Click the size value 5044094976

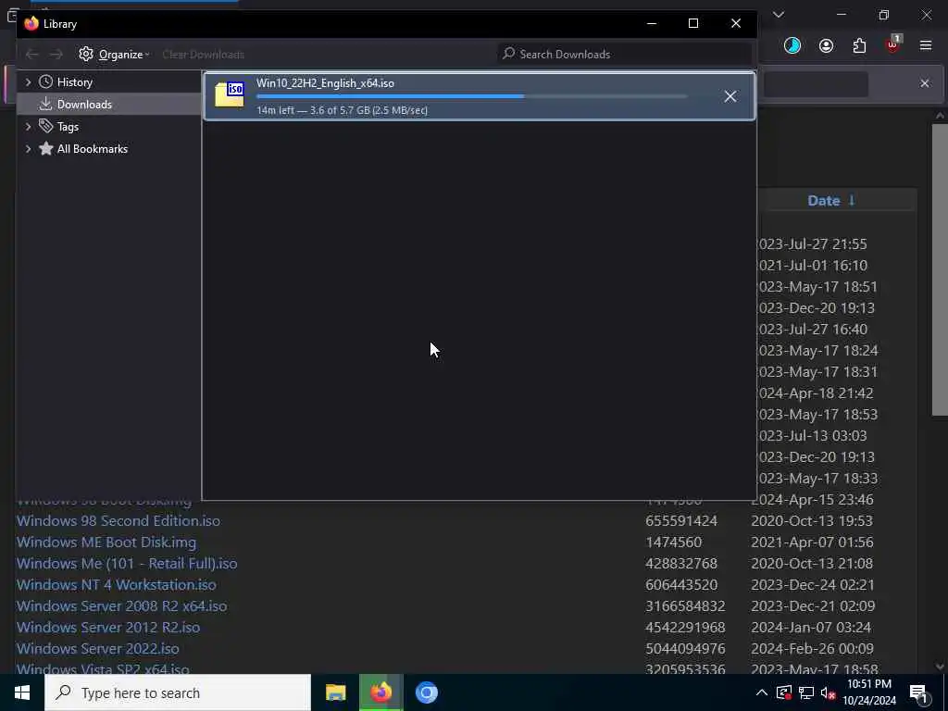pyautogui.click(x=686, y=649)
